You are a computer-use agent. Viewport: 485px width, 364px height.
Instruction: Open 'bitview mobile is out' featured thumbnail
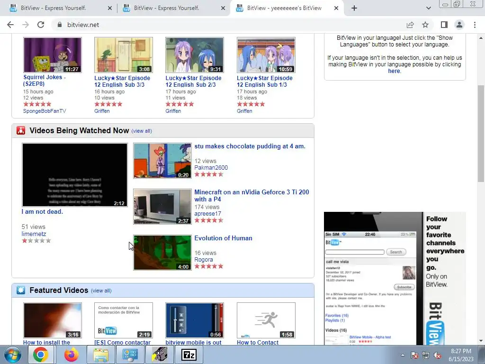click(195, 320)
